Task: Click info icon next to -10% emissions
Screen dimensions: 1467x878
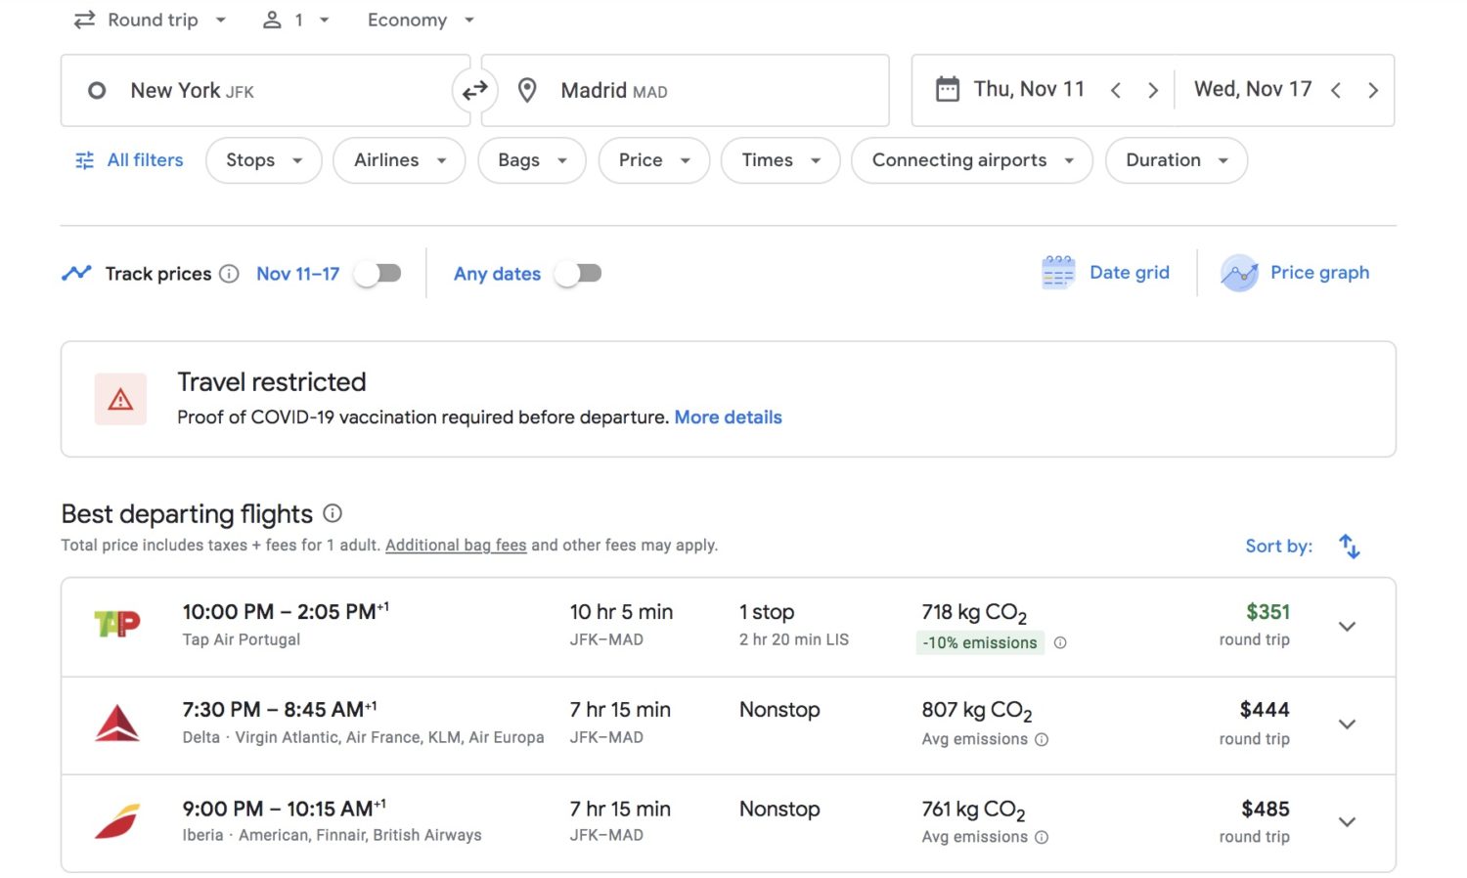Action: click(x=1060, y=642)
